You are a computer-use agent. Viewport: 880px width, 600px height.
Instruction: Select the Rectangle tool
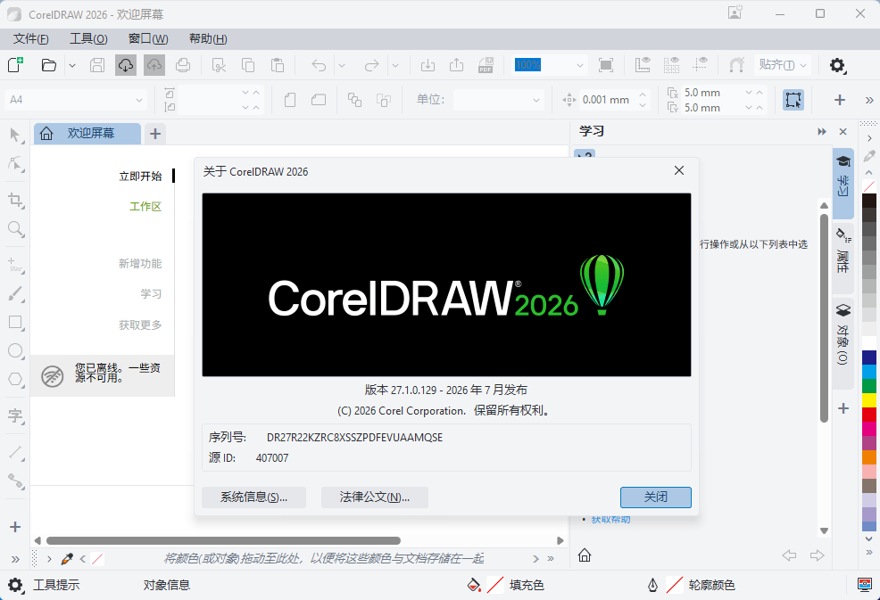pyautogui.click(x=16, y=323)
